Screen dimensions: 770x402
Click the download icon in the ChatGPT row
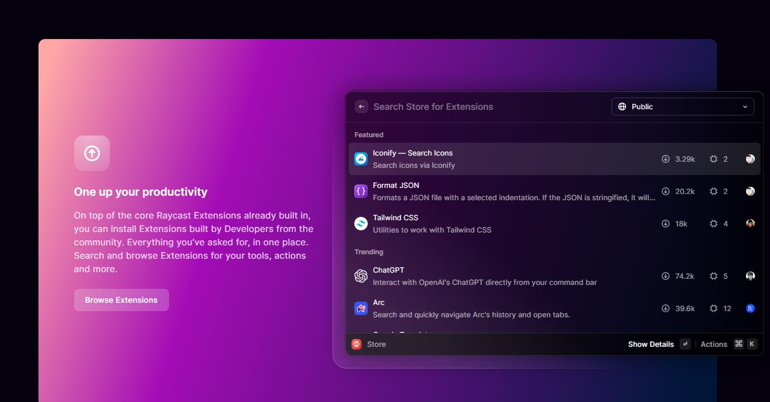[x=666, y=276]
